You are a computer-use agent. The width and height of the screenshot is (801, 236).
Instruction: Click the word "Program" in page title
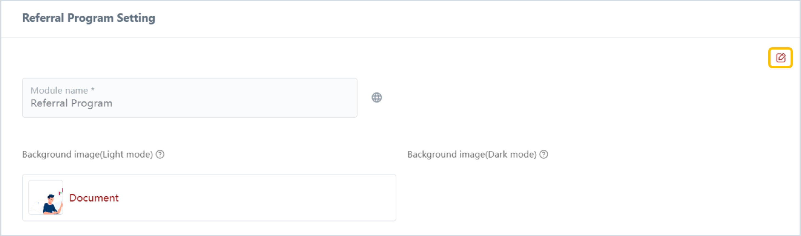90,18
